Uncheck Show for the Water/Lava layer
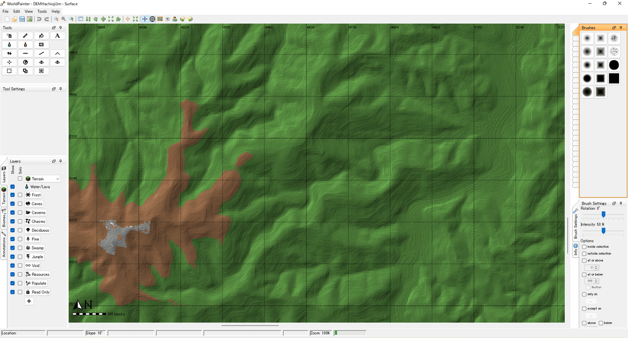 tap(13, 186)
